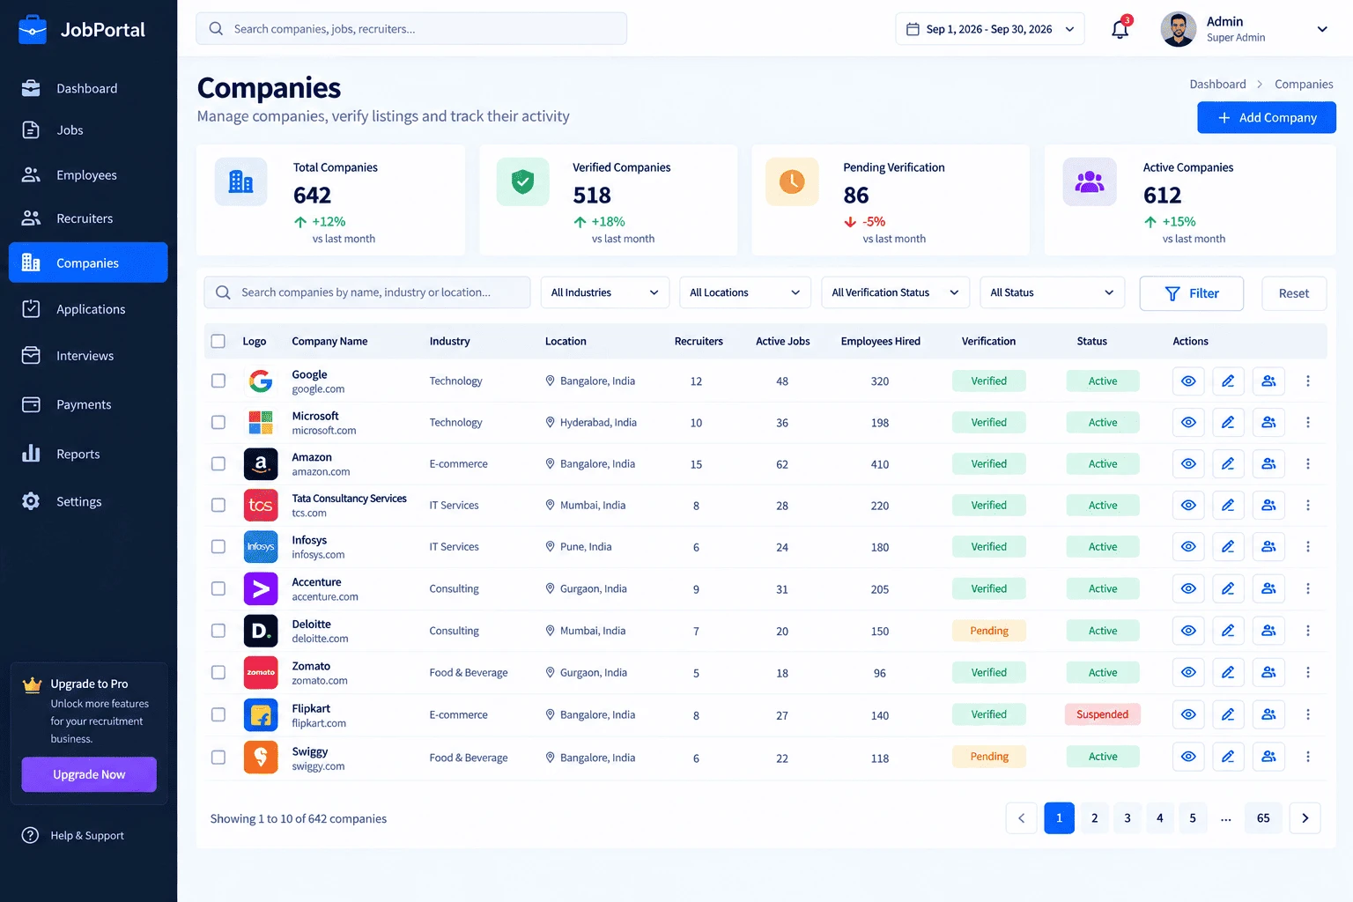Screen dimensions: 1353x902
Task: Click the Add Company button
Action: pos(1267,118)
